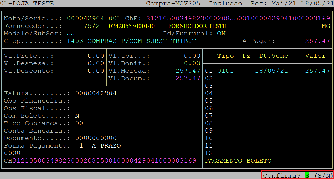334x179 pixels.
Task: Click the Vl.Desconto amount field
Action: click(96, 71)
